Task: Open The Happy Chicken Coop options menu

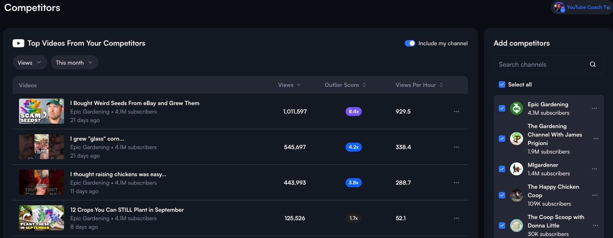Action: pyautogui.click(x=595, y=195)
